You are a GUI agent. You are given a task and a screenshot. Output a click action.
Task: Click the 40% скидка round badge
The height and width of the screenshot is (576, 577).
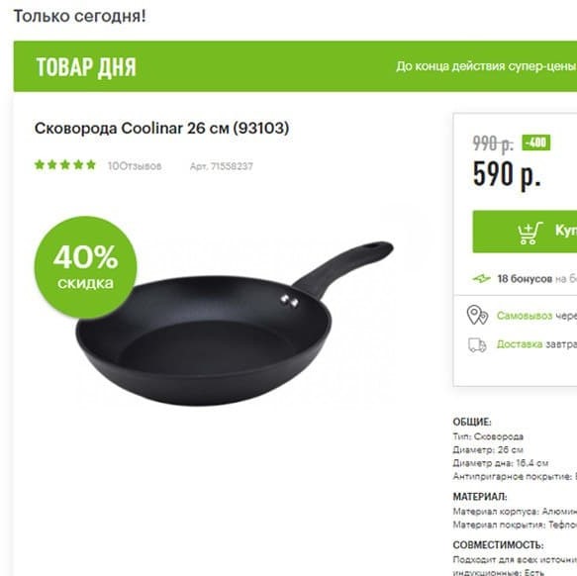85,267
